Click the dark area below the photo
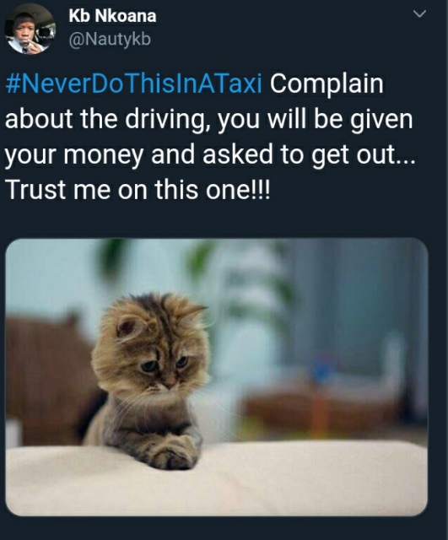448x540 pixels. [x=224, y=529]
